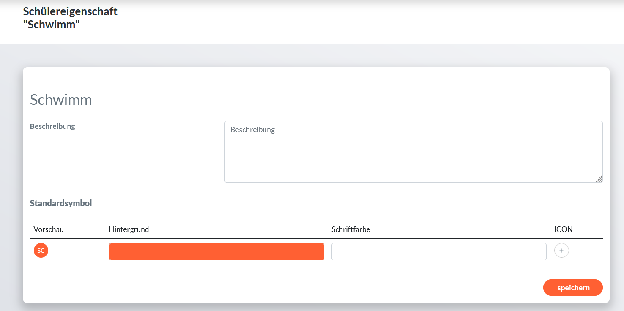Click the orange SC preview badge

click(x=41, y=251)
